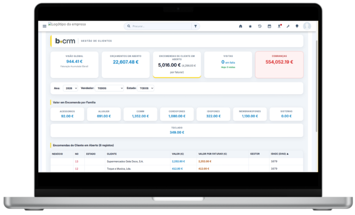Click the Acessorios family tile
Viewport: 355px width, 215px height.
[67, 114]
